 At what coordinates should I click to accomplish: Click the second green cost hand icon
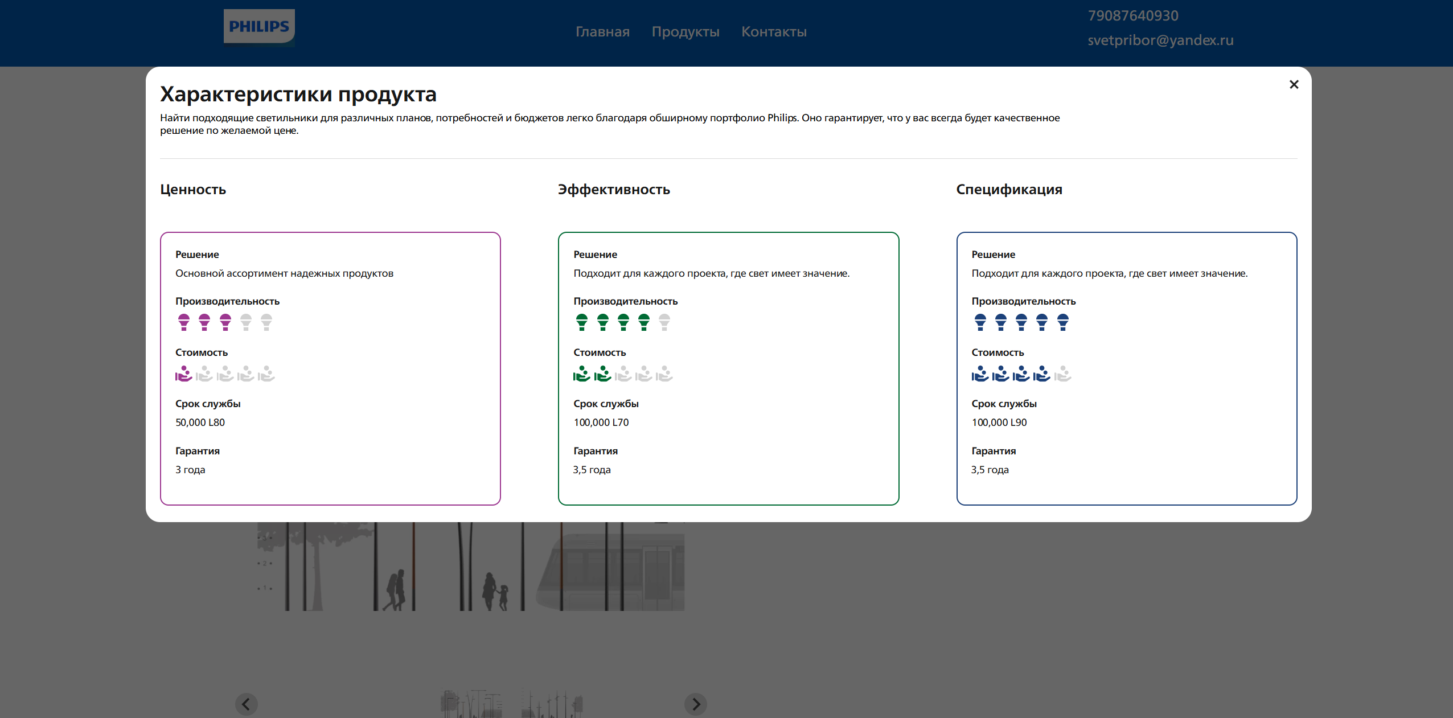[602, 374]
